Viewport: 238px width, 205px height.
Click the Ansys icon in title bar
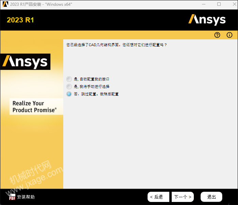click(x=5, y=4)
